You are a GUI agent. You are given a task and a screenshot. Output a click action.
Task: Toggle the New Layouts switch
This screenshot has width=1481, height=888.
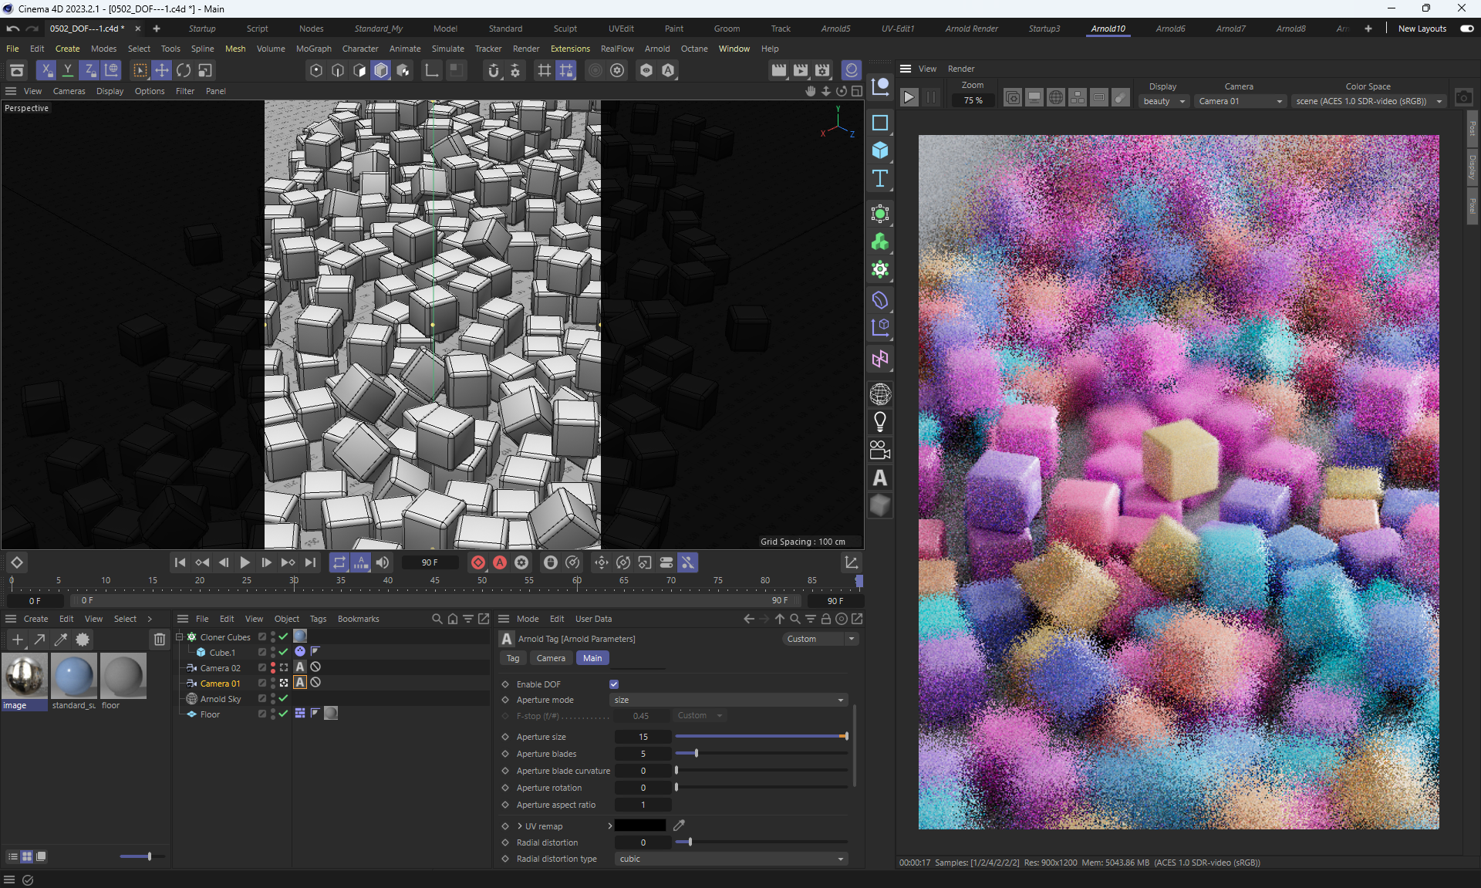(1466, 29)
